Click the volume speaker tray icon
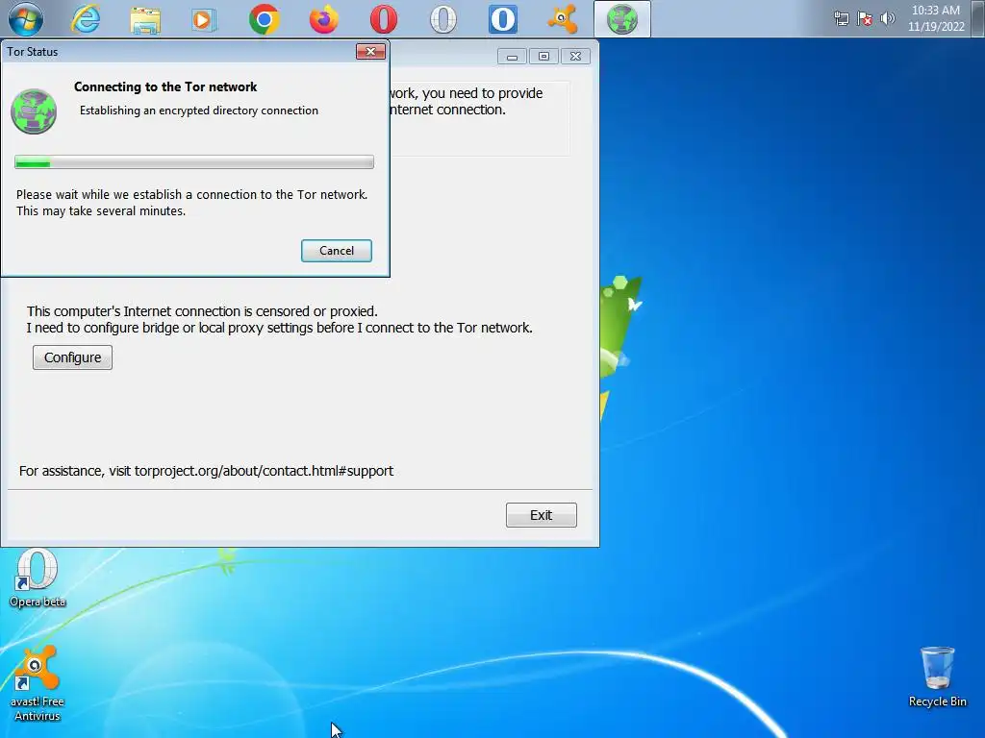 pyautogui.click(x=887, y=18)
